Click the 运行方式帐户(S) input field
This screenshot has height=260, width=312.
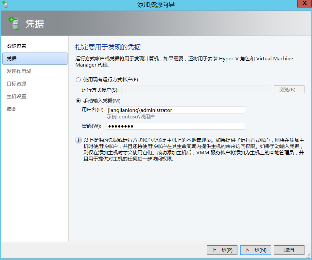click(x=196, y=89)
